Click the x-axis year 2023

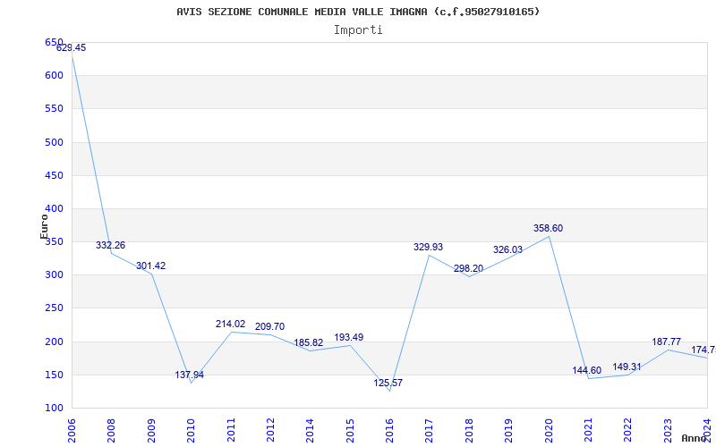pyautogui.click(x=668, y=430)
